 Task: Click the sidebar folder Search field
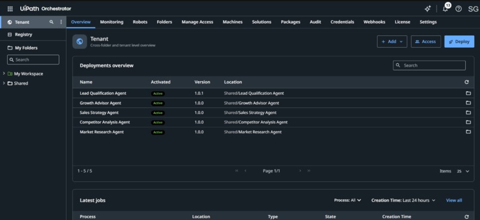tap(33, 60)
